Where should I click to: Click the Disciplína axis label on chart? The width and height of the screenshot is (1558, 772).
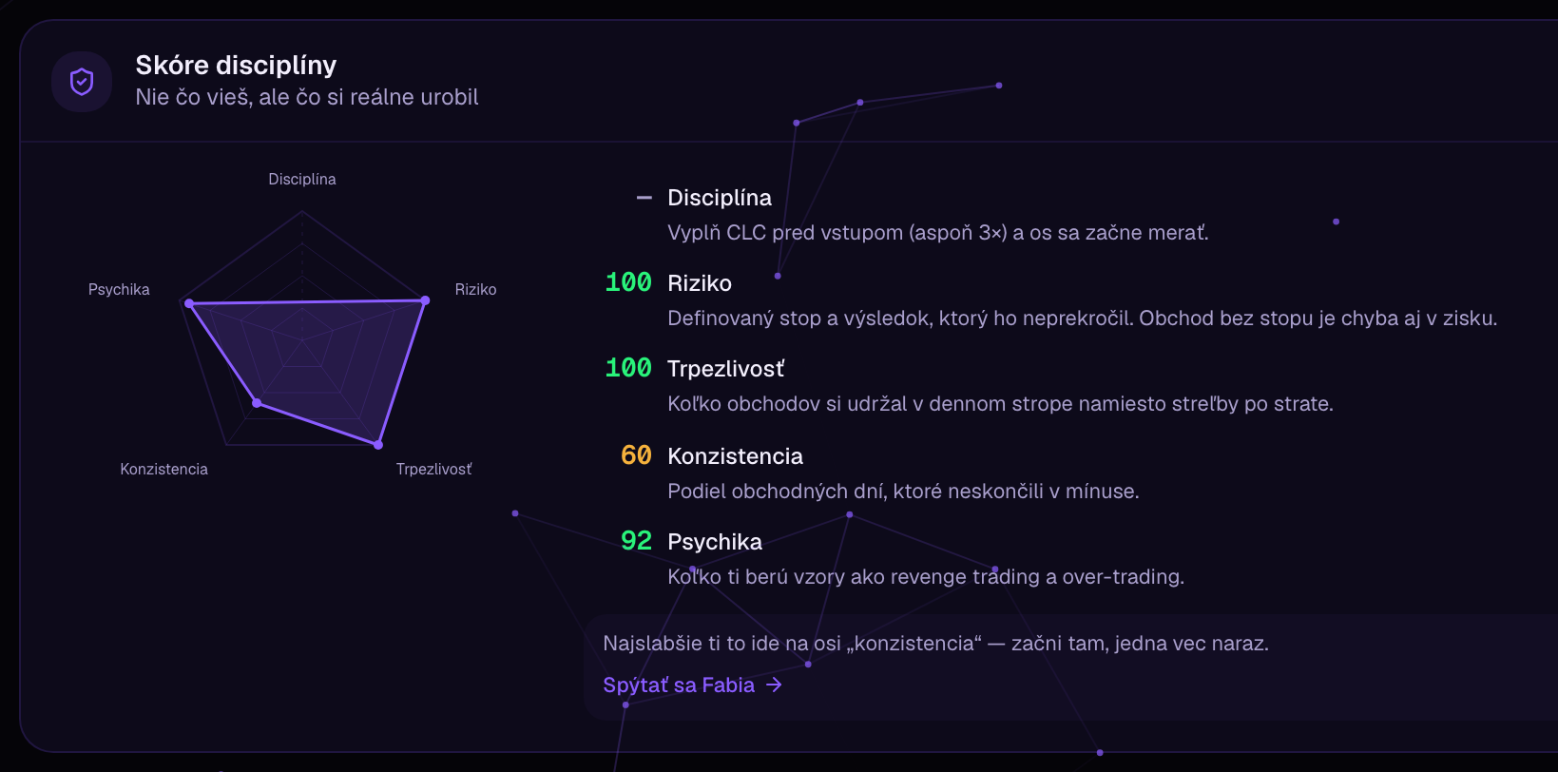[x=302, y=179]
